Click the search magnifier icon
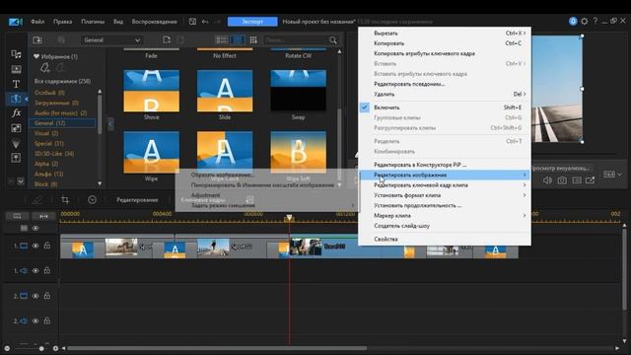Screen dimensions: 631x355 pyautogui.click(x=333, y=40)
